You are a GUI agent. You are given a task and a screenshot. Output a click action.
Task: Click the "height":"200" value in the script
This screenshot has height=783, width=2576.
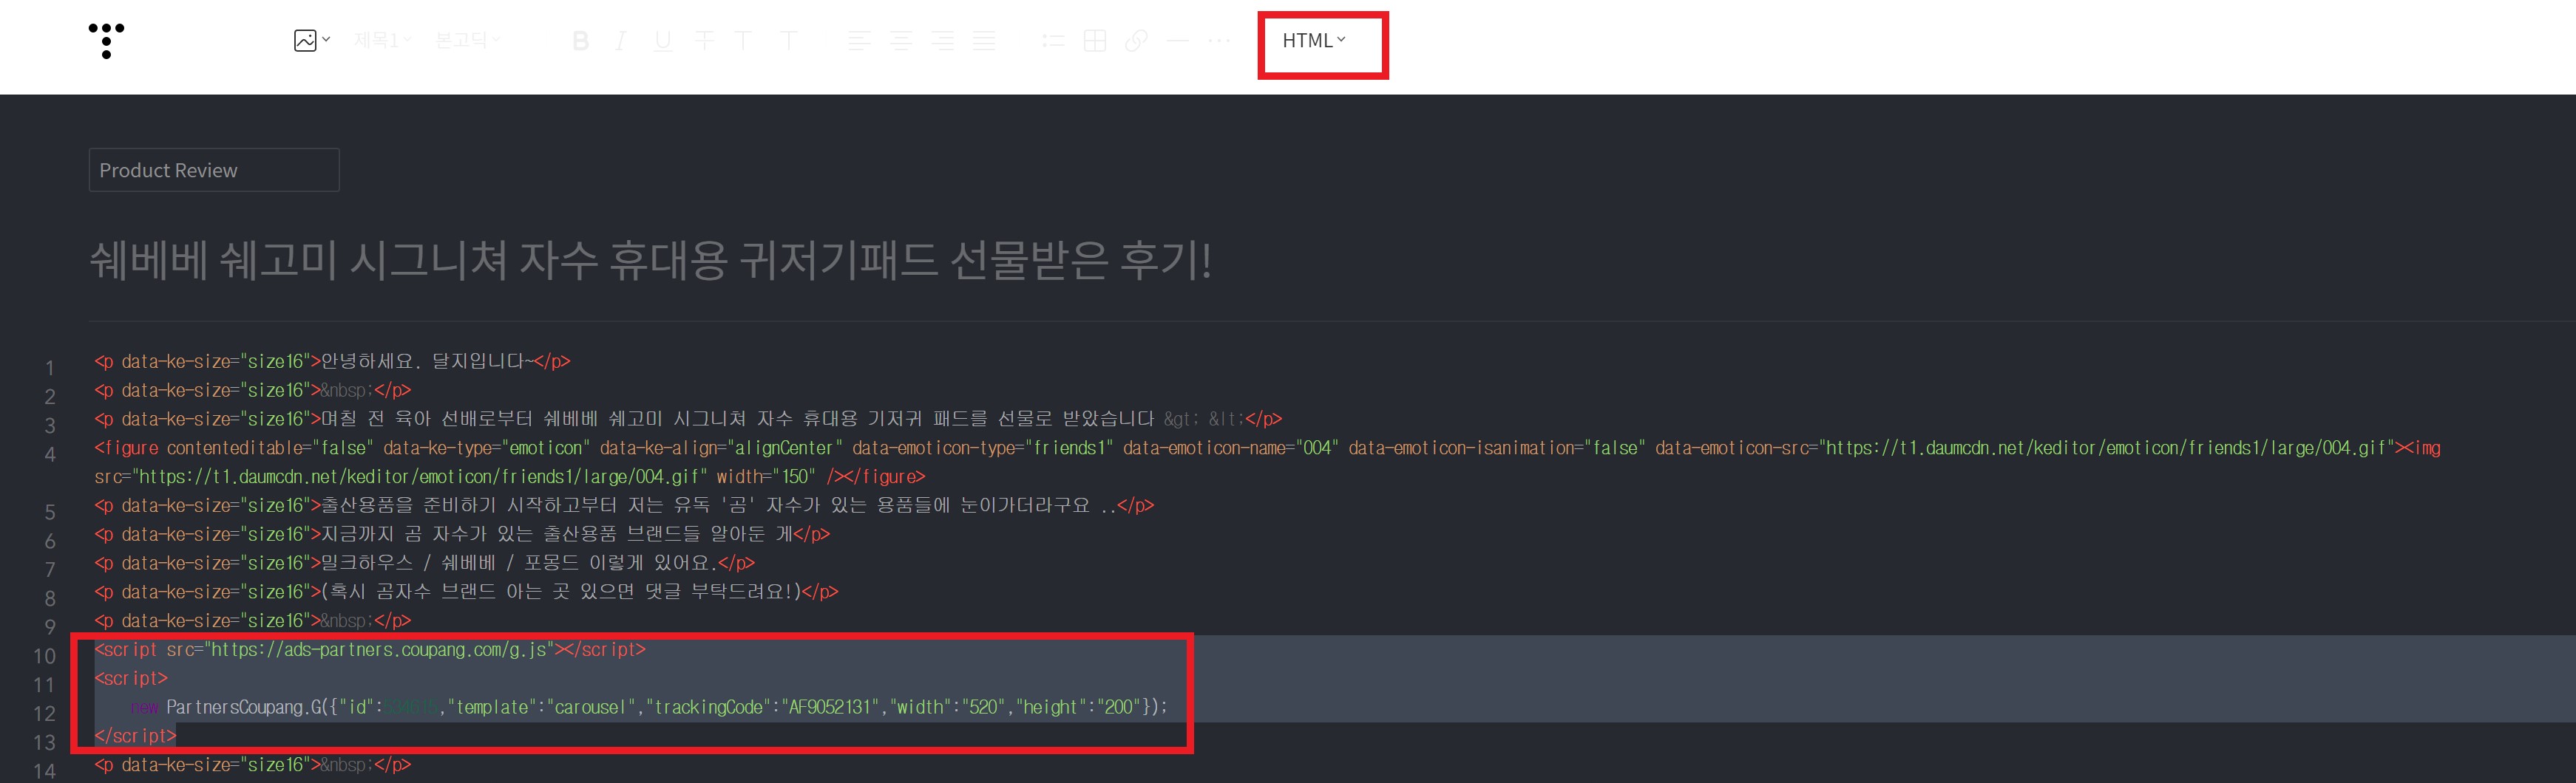pos(1078,707)
